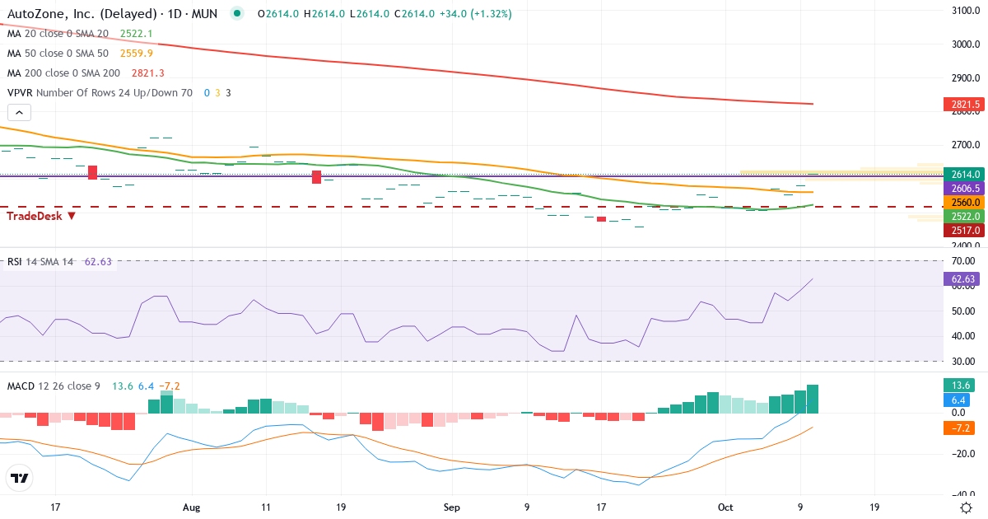Click the MACD legend value -7.2
The width and height of the screenshot is (988, 519).
point(170,386)
